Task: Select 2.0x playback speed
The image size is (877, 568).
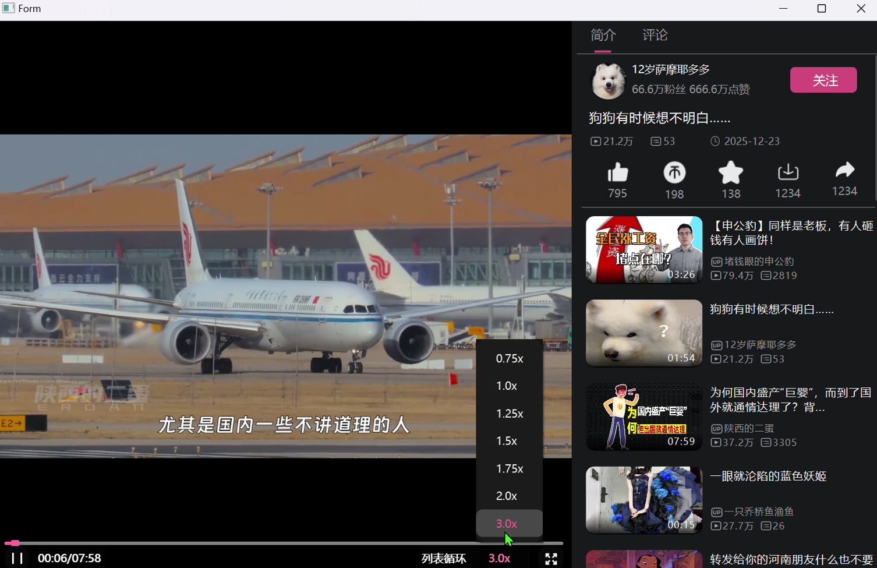Action: (x=510, y=496)
